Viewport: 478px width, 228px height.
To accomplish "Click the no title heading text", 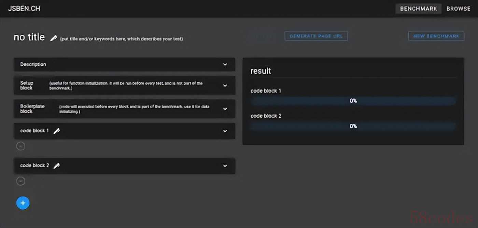I will pyautogui.click(x=29, y=37).
